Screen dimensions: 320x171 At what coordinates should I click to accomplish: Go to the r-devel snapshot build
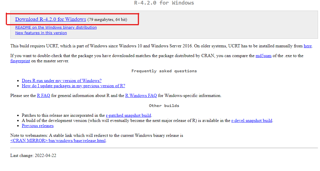click(252, 121)
